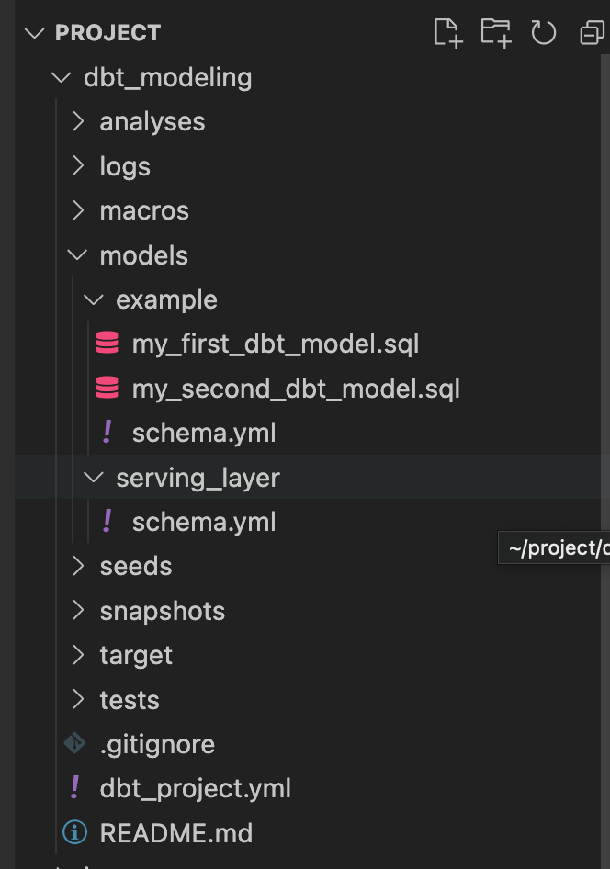This screenshot has height=869, width=610.
Task: Click database icon of my_first_dbt_model.sql
Action: pos(107,344)
